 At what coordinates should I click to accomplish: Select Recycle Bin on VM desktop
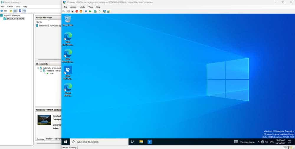click(68, 21)
